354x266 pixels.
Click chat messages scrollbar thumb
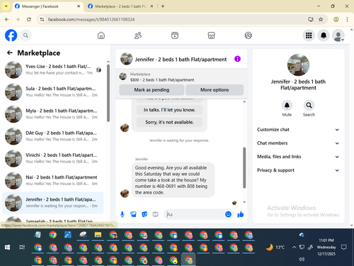point(244,168)
